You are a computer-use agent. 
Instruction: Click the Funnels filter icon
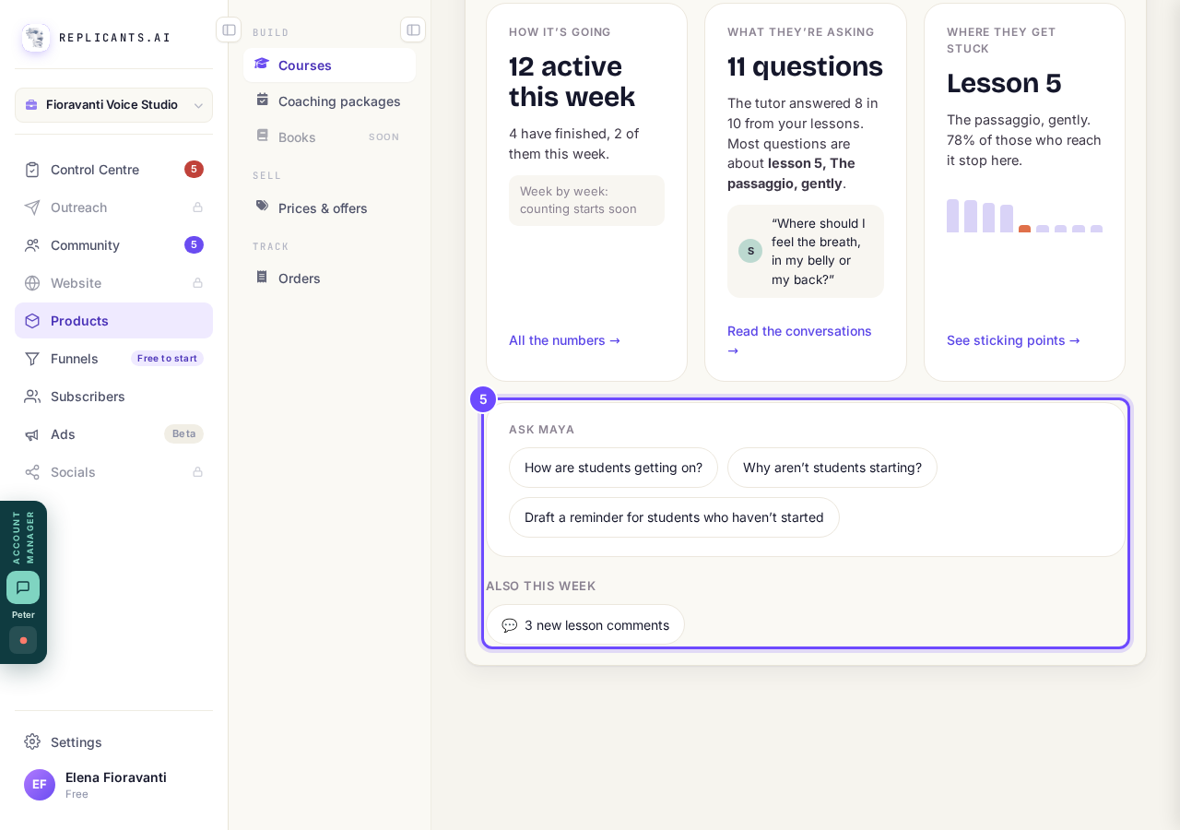point(32,359)
